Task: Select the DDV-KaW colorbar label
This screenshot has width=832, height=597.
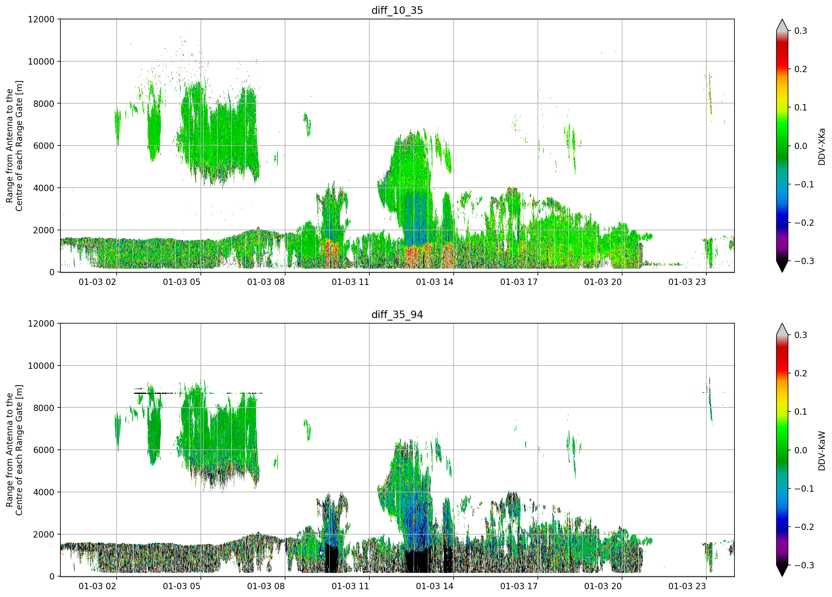Action: click(822, 451)
